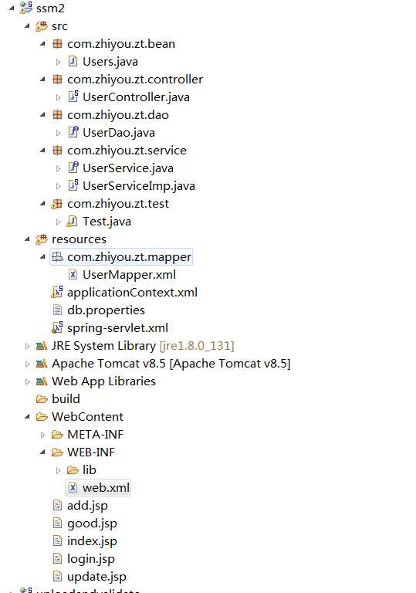Collapse the src folder node
416x593 pixels.
click(27, 26)
